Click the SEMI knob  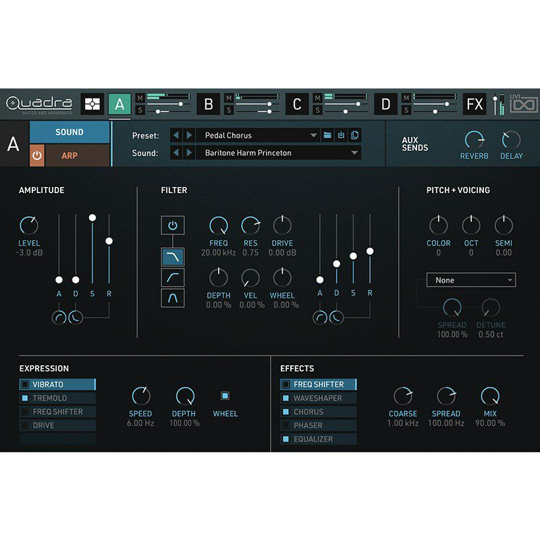click(504, 225)
